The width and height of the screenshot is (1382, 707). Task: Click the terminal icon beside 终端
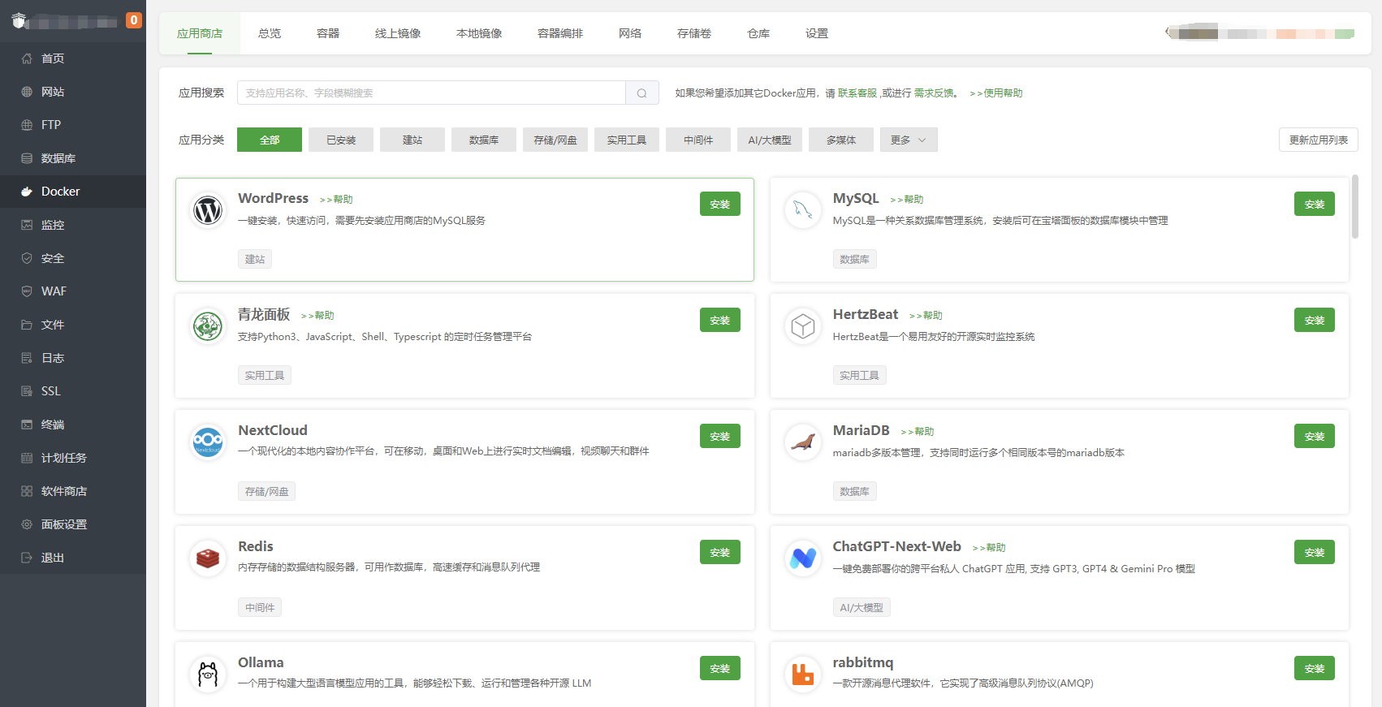point(27,425)
